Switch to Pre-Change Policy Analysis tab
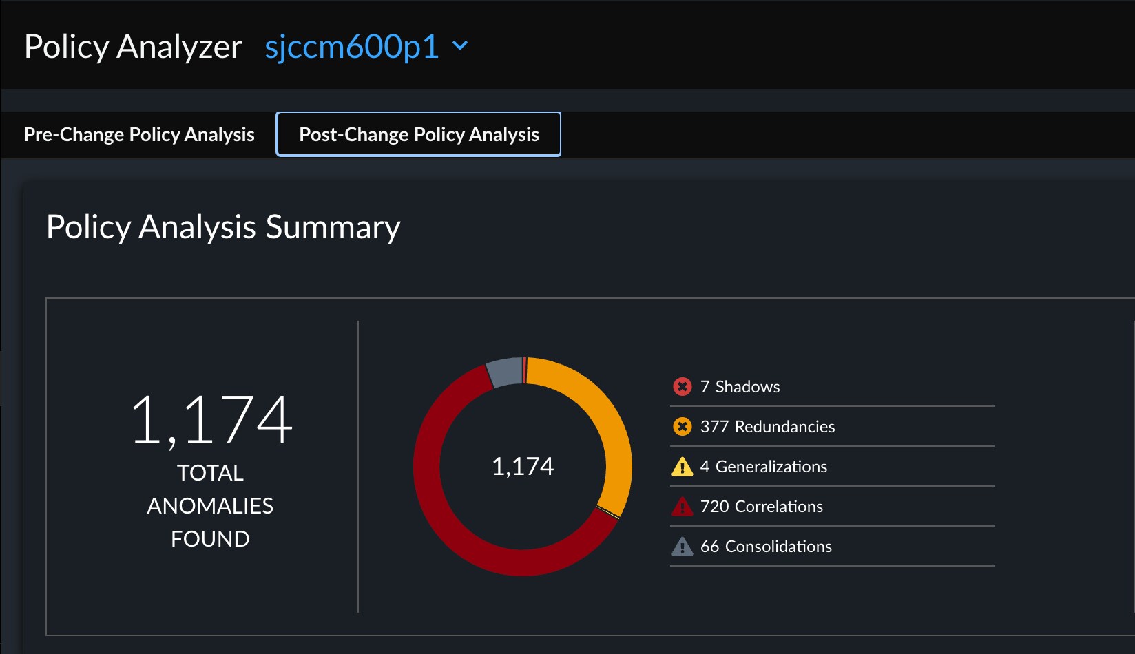The width and height of the screenshot is (1135, 654). point(139,134)
